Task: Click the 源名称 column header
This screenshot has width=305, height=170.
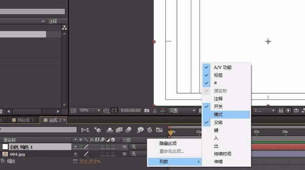Action: (x=10, y=140)
